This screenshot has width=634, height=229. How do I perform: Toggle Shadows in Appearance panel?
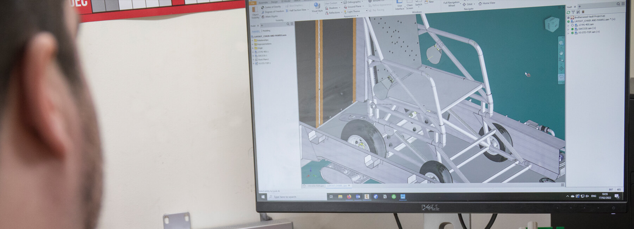pyautogui.click(x=332, y=8)
